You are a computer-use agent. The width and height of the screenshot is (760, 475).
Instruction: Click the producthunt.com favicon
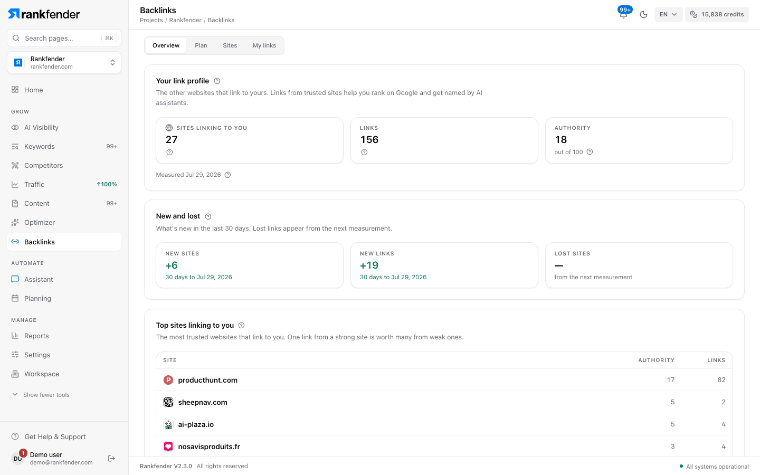168,380
